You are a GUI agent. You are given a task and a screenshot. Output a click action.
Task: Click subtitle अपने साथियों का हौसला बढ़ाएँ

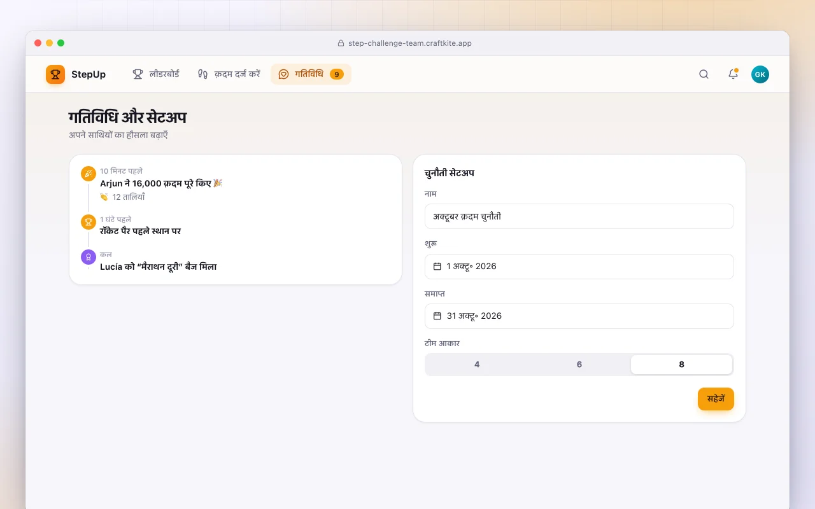pyautogui.click(x=118, y=135)
